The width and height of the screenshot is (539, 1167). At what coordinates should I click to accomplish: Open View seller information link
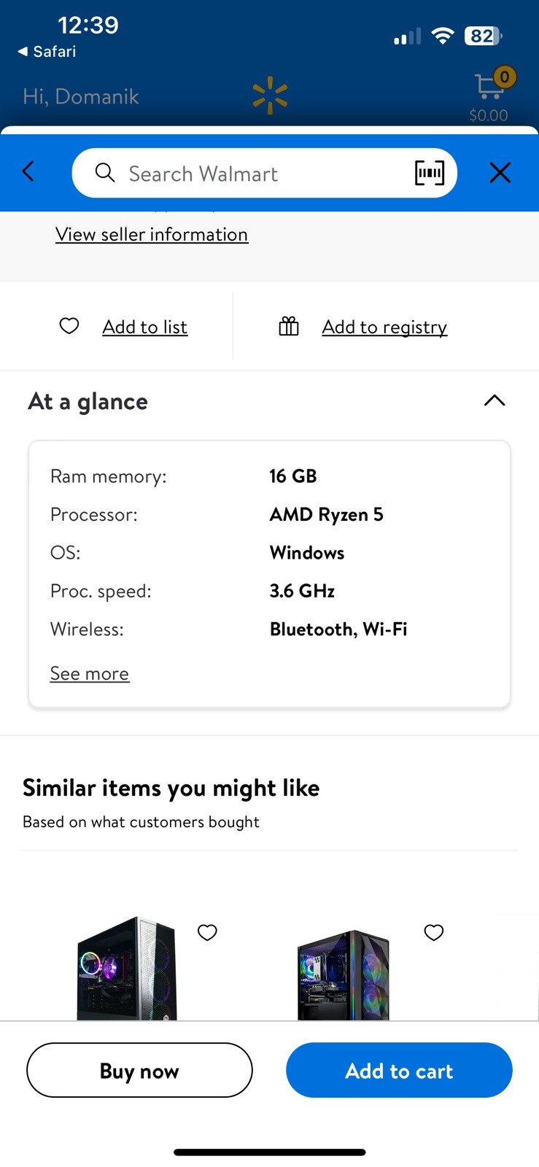(x=152, y=234)
